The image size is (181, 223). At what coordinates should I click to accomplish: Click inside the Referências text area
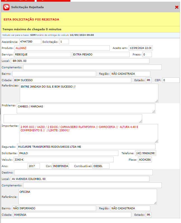click(x=89, y=93)
